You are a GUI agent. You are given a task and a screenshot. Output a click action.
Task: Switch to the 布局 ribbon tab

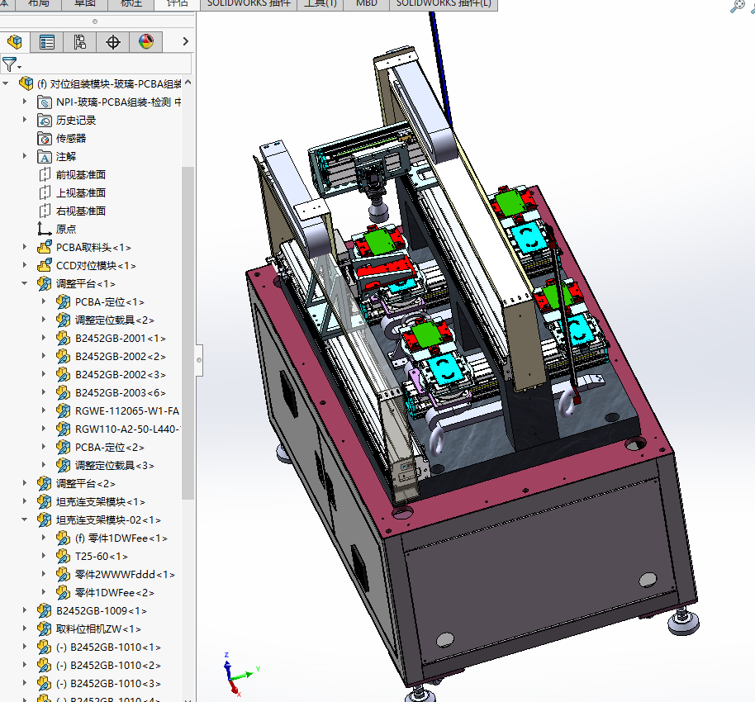pos(39,4)
